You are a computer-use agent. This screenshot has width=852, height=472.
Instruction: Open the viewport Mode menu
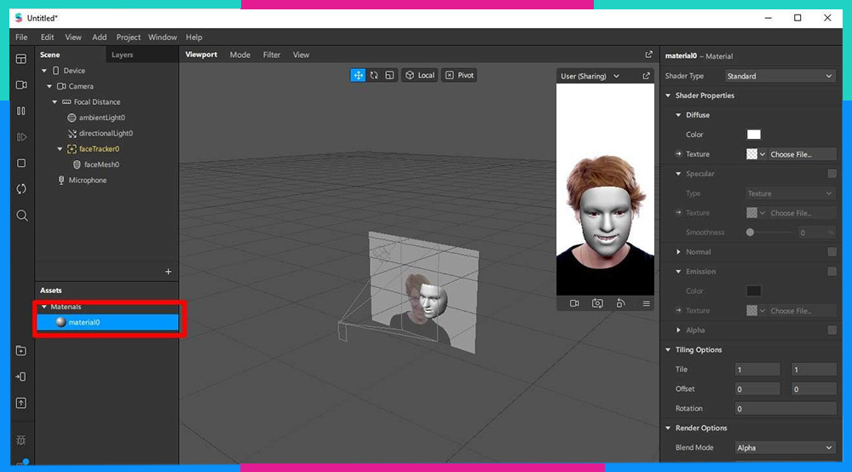pos(240,55)
